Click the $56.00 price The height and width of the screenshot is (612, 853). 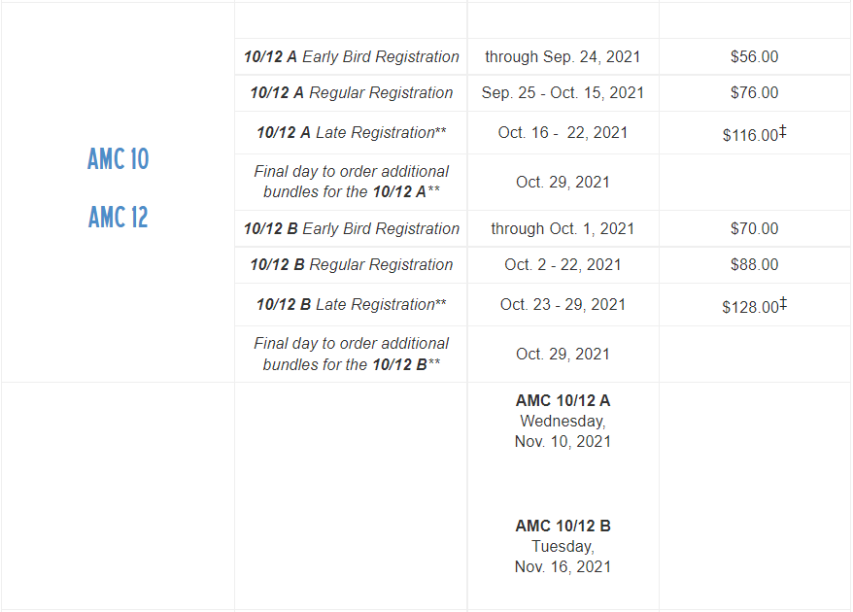pos(754,56)
